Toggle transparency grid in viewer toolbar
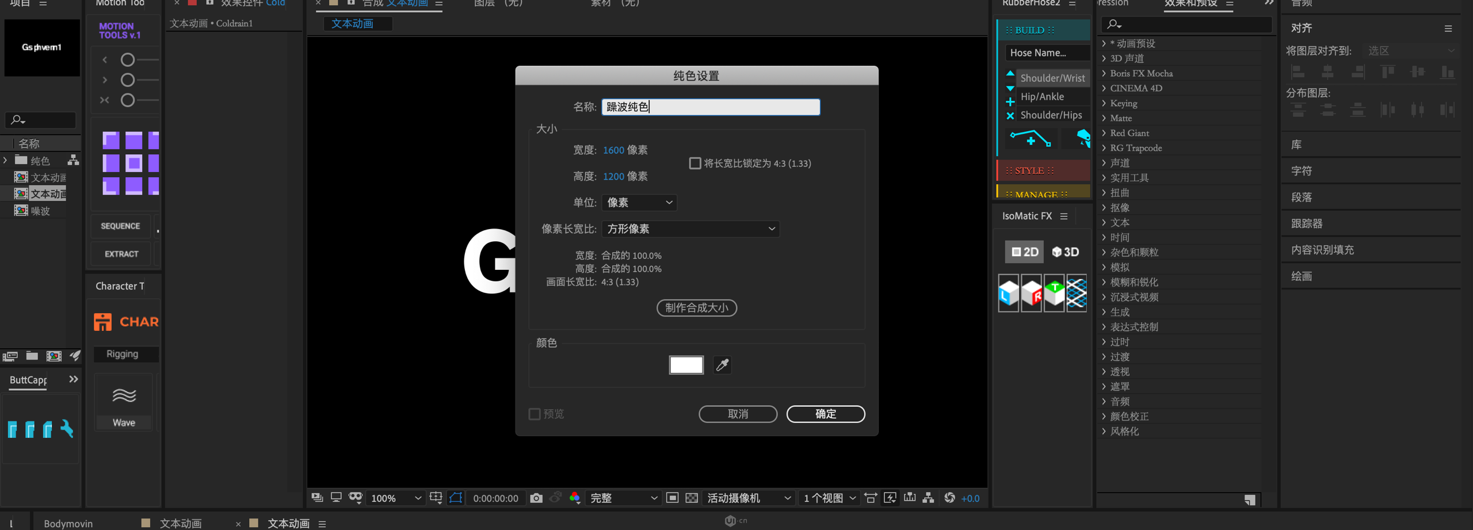1473x530 pixels. pyautogui.click(x=692, y=498)
